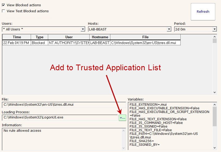Click the Loading Process field with LogonUI.exe
221x152 pixels.
pyautogui.click(x=60, y=117)
